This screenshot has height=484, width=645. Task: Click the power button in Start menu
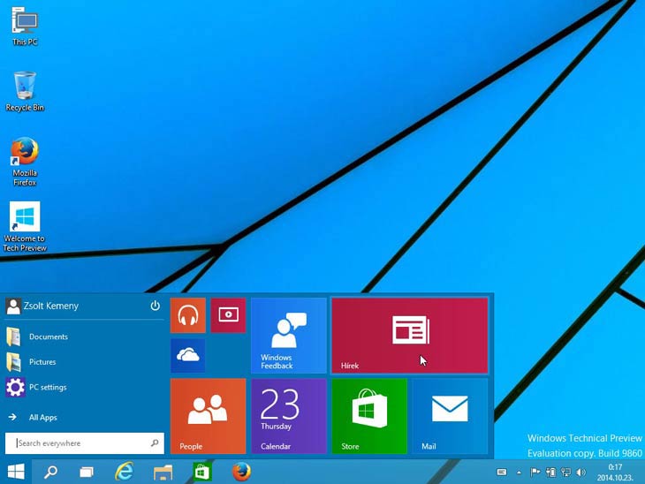(x=155, y=306)
